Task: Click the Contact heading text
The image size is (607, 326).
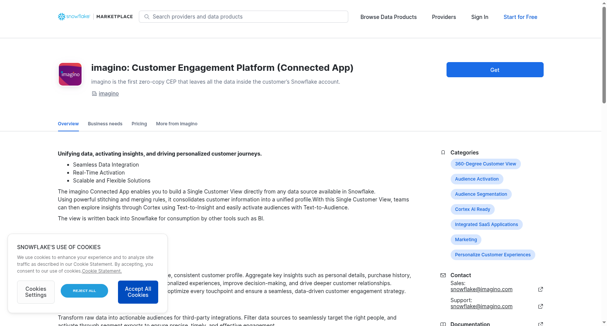Action: (461, 275)
